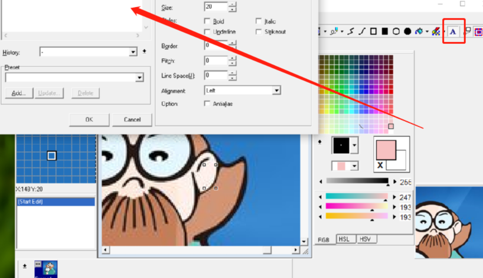The height and width of the screenshot is (278, 483).
Task: Select the paint bucket fill tool
Action: click(419, 31)
